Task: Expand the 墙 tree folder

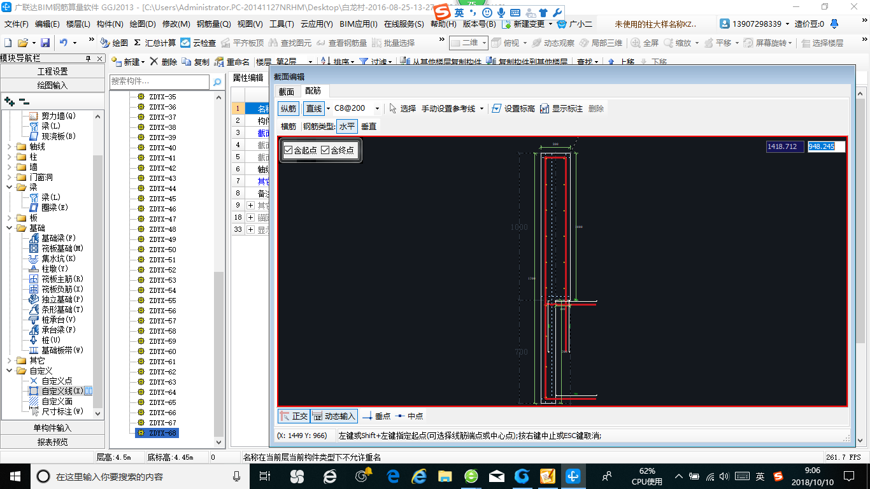Action: coord(10,167)
